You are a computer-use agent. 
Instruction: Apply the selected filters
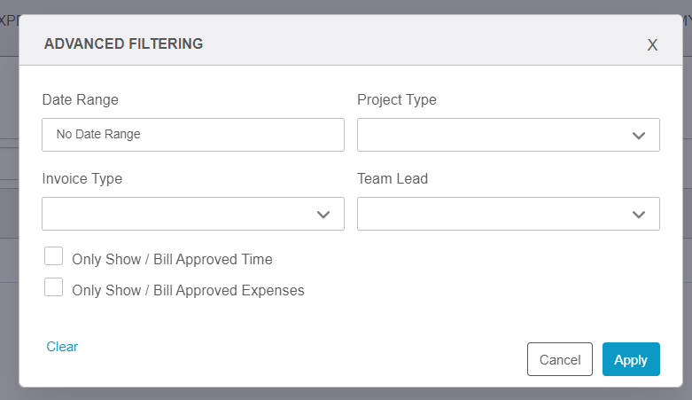(x=631, y=359)
